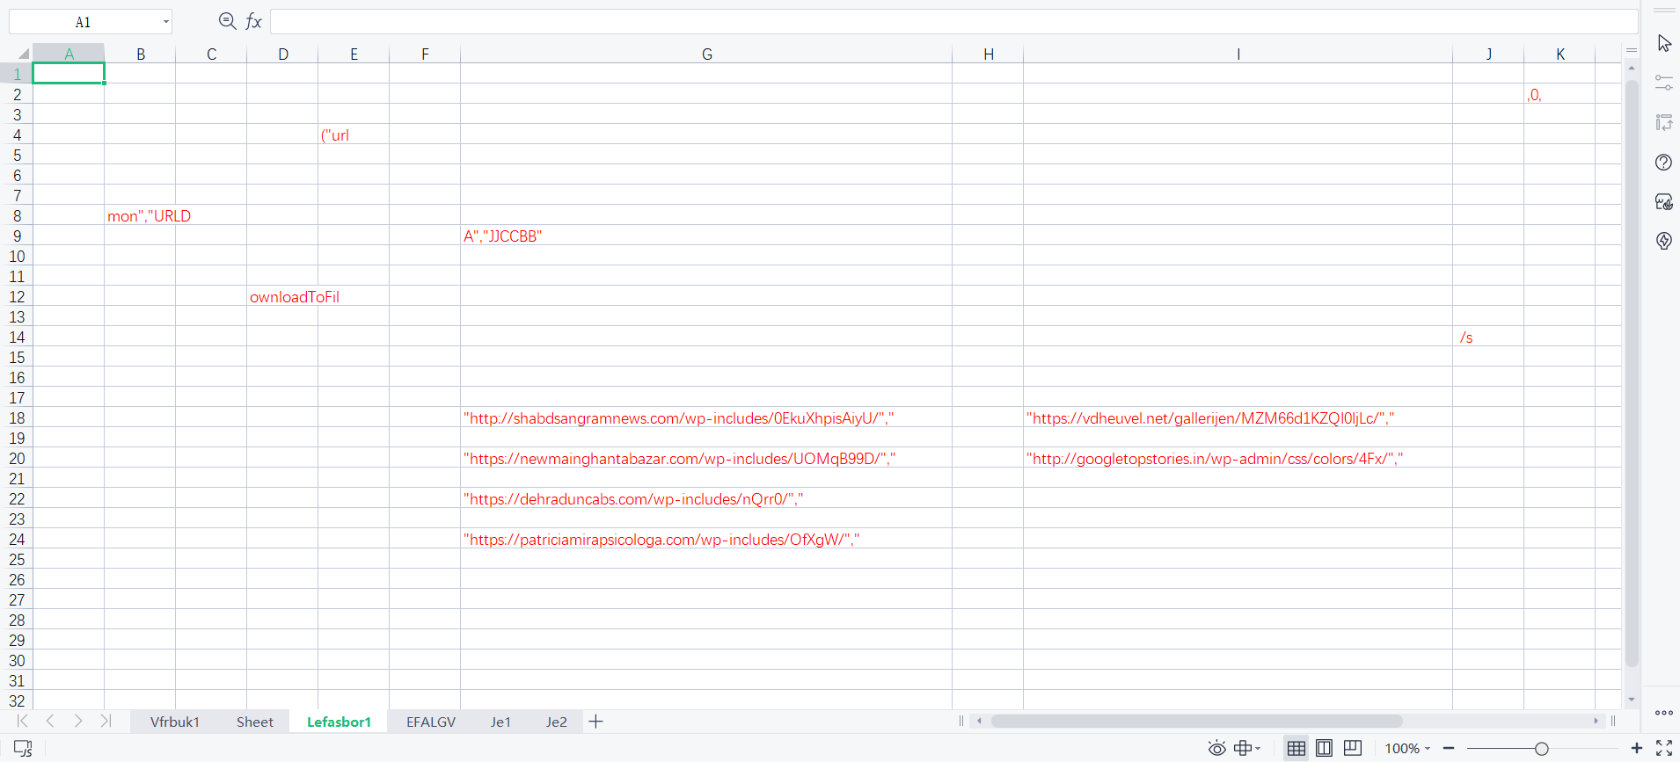Screen dimensions: 1680x762
Task: Click the magnifier icon beside fx
Action: point(227,21)
